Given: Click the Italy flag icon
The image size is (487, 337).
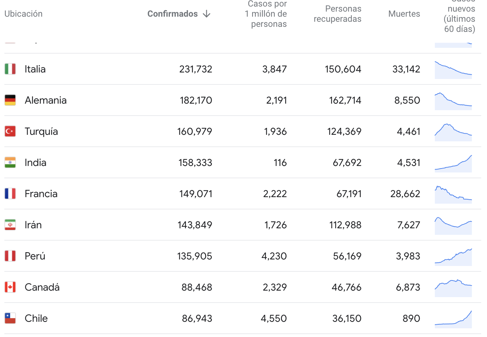Looking at the screenshot, I should (x=10, y=69).
